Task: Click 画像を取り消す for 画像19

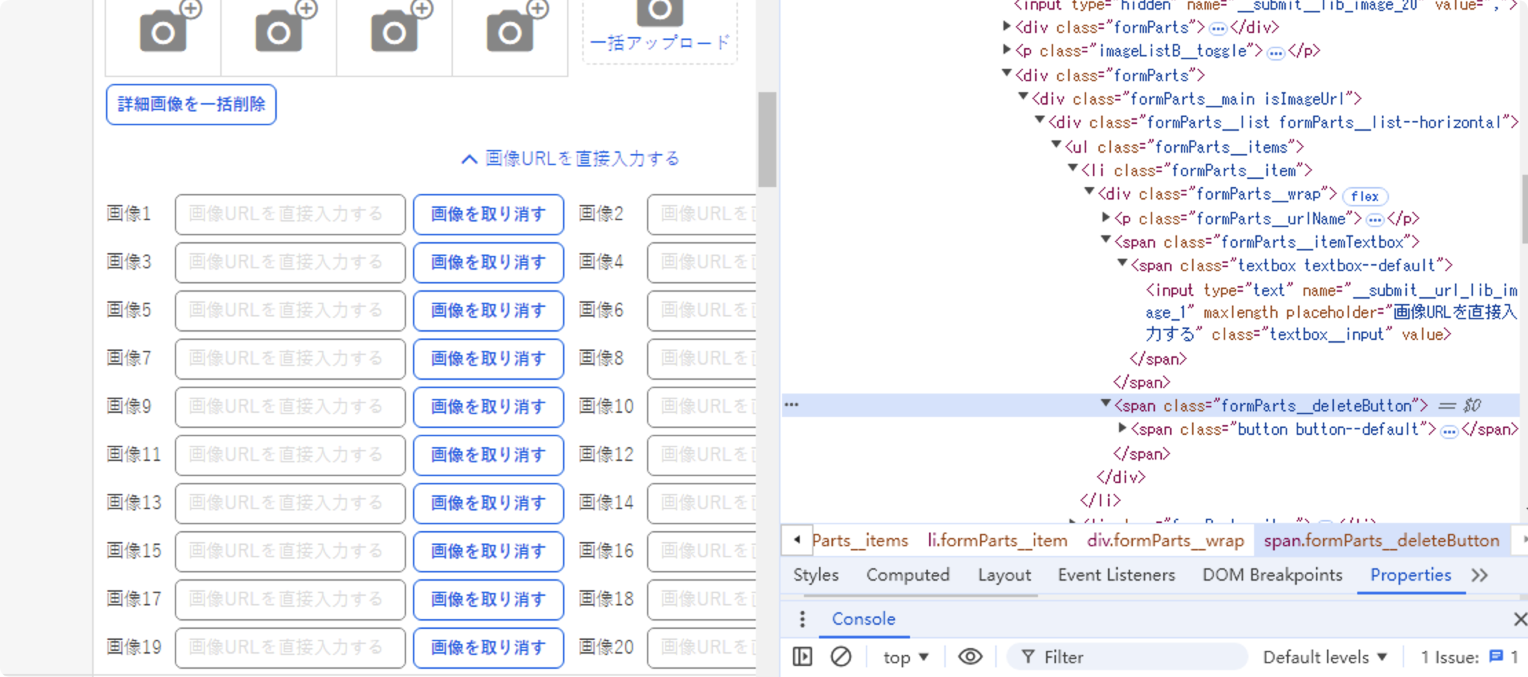Action: 488,648
